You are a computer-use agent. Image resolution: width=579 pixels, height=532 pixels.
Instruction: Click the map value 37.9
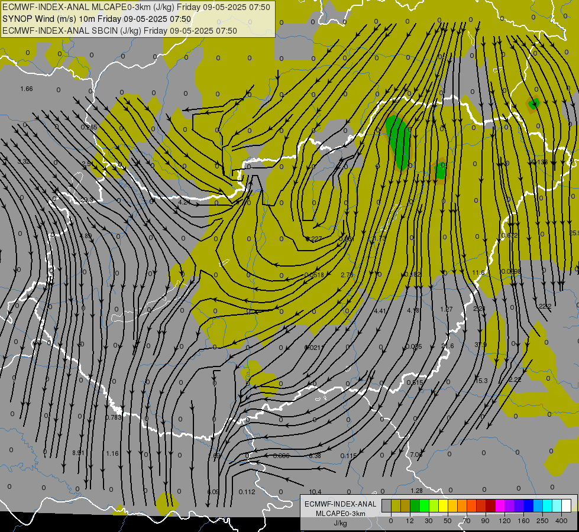tap(481, 345)
